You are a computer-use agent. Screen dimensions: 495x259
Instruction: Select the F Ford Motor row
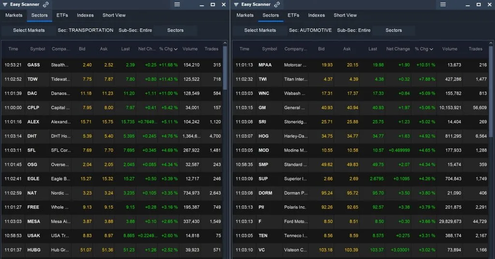[x=361, y=221]
